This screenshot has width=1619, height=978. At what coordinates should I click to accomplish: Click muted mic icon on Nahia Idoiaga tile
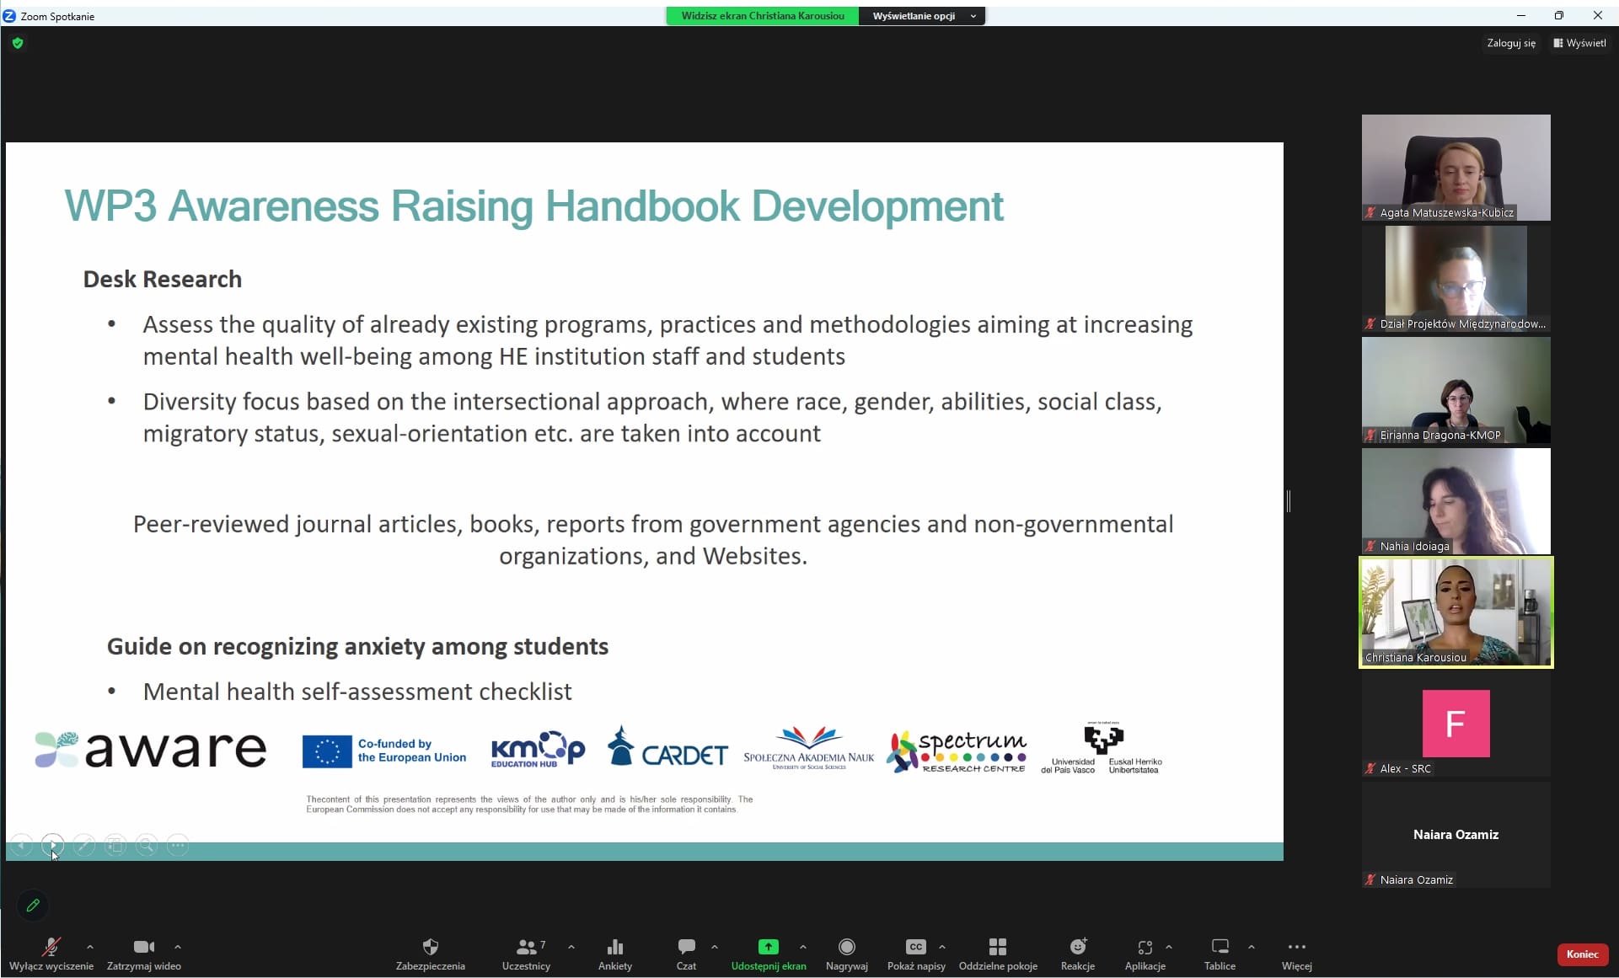1370,546
